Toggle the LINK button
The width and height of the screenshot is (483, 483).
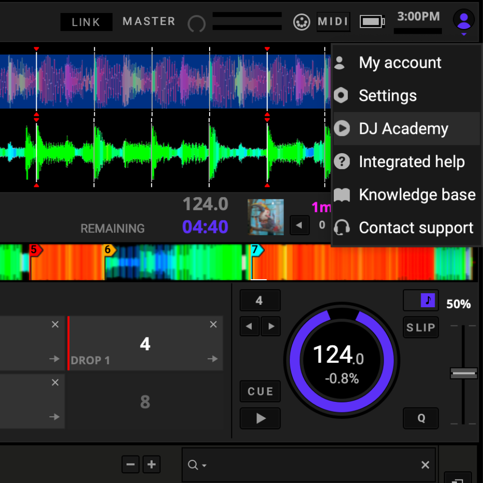[86, 22]
